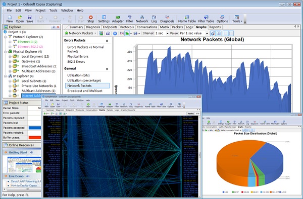Select the Utilization (bits) graph
Image resolution: width=303 pixels, height=199 pixels.
78,75
